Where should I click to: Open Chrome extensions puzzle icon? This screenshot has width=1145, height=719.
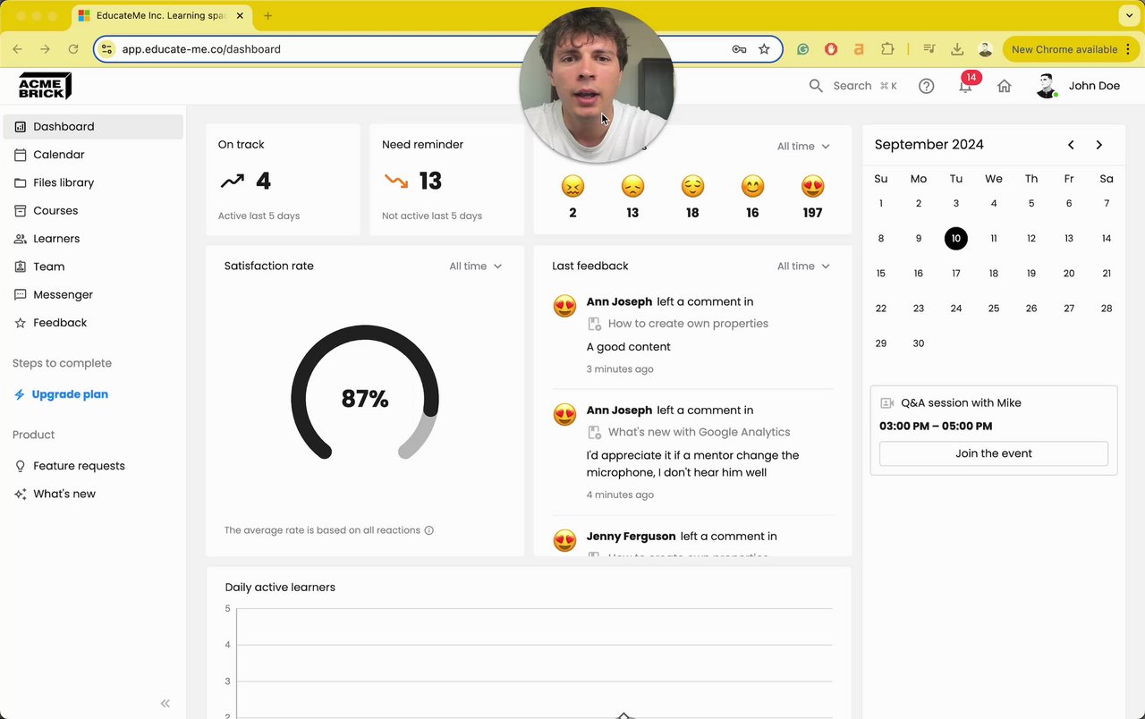point(887,49)
